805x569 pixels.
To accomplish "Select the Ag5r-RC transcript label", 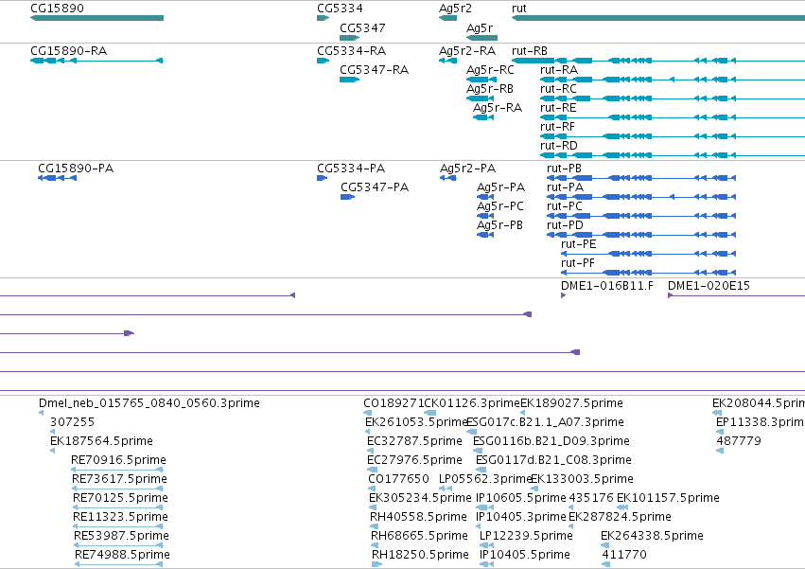I will click(x=490, y=70).
